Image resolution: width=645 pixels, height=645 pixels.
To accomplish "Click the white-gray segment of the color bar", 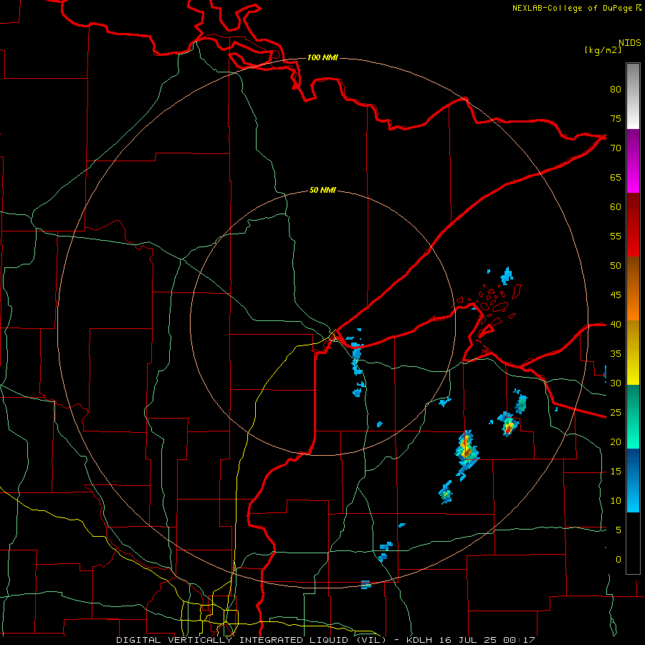I will [633, 96].
